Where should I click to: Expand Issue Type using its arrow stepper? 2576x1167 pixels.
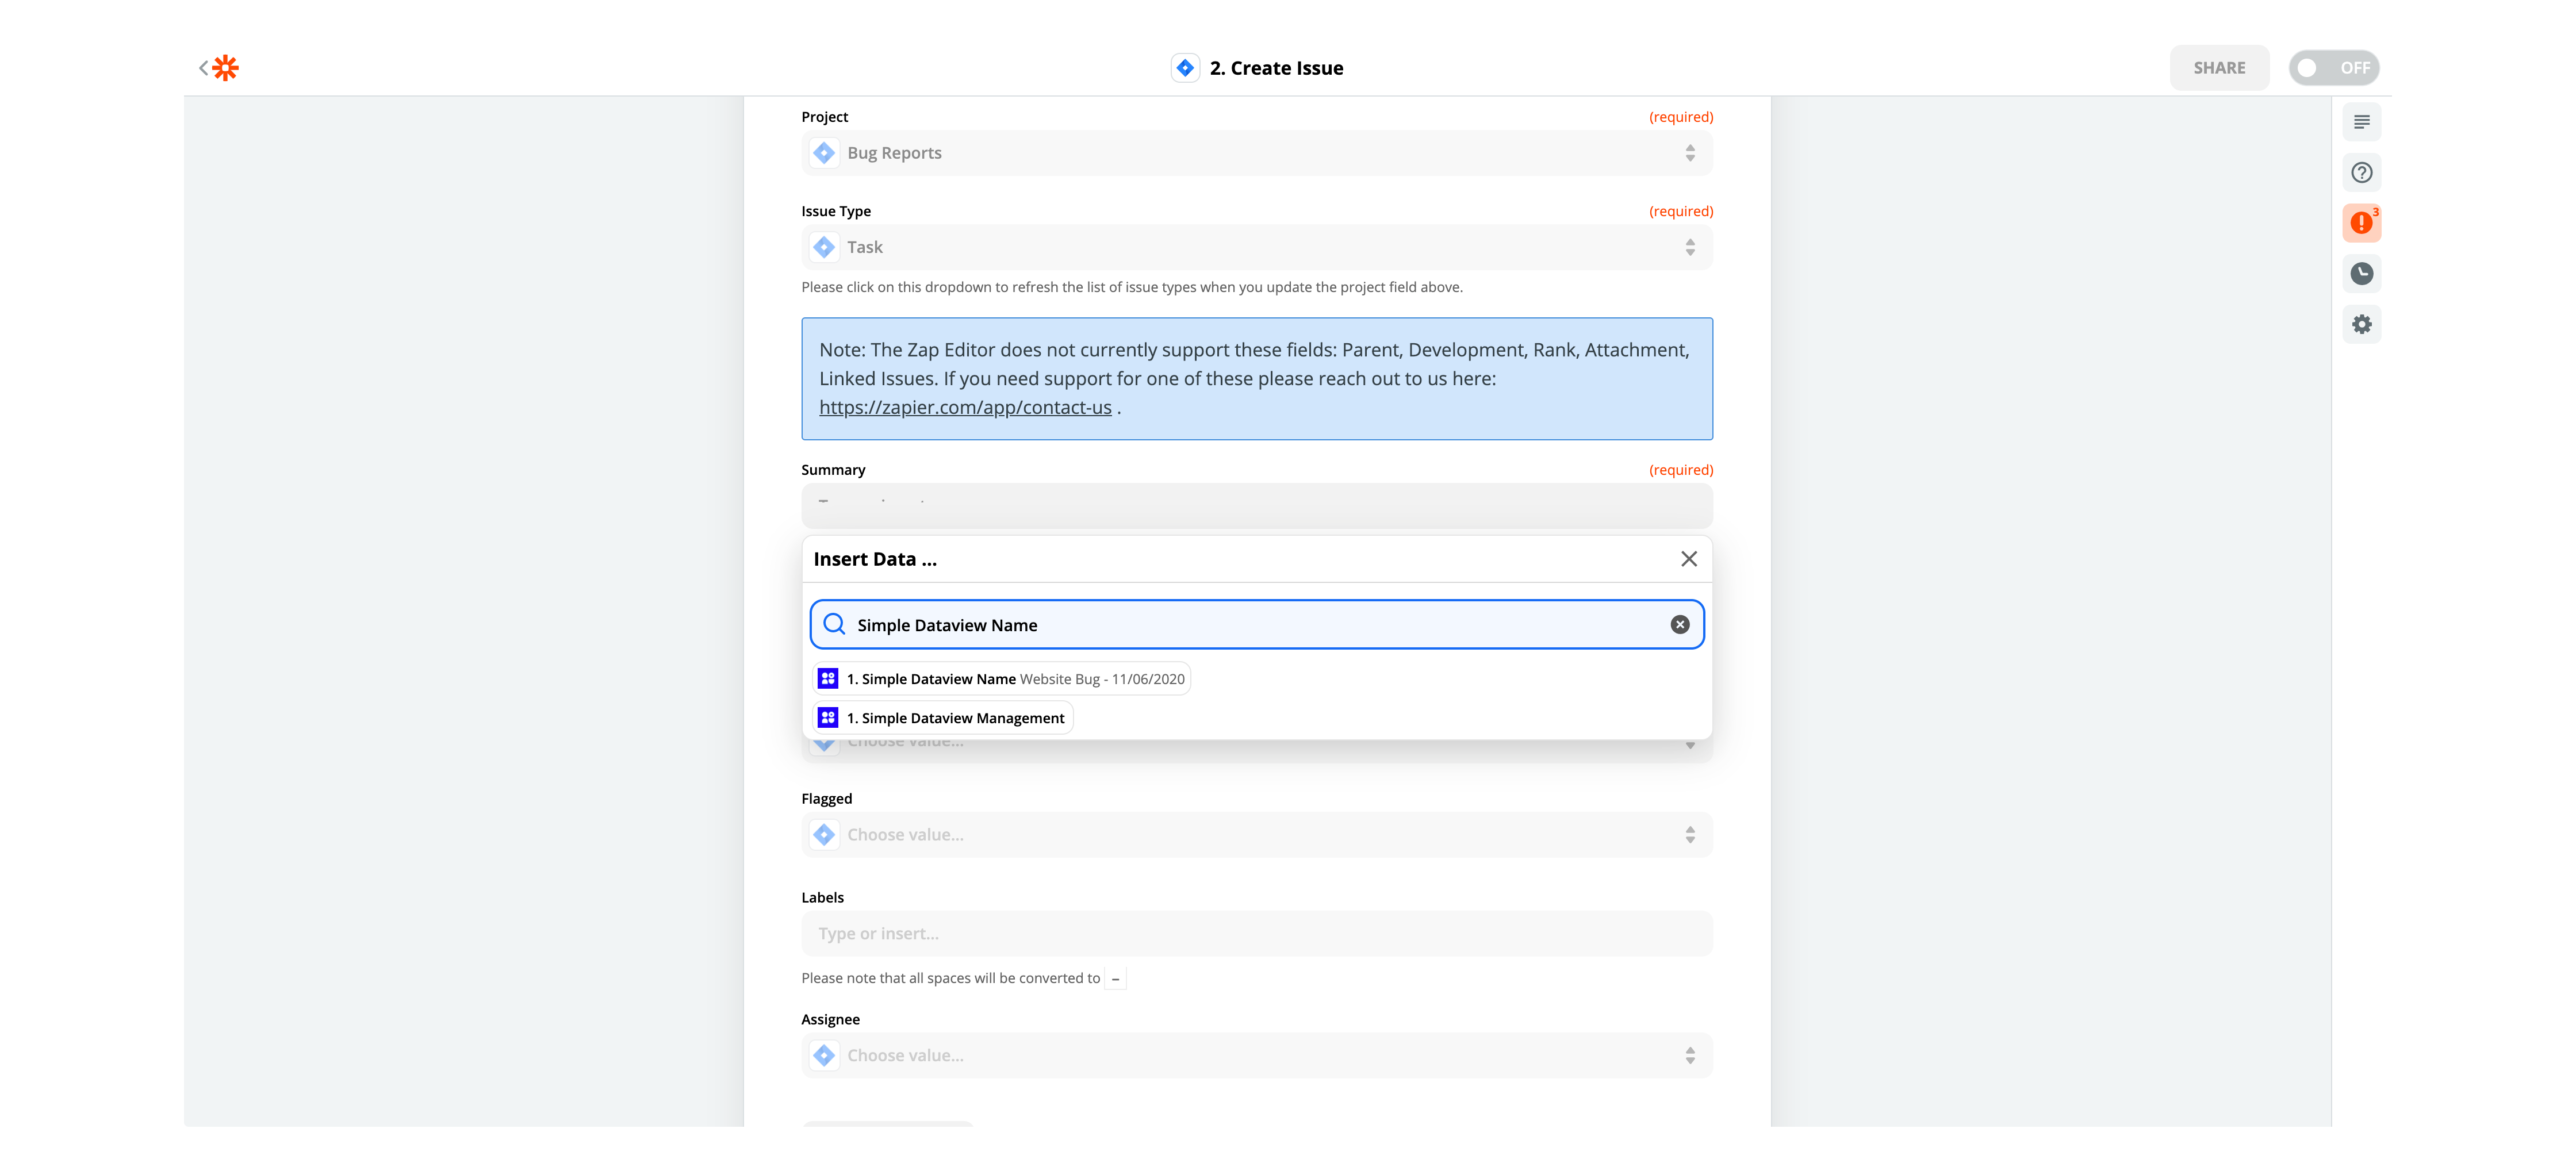[x=1690, y=247]
